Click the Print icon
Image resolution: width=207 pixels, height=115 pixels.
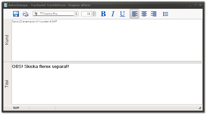pos(26,14)
